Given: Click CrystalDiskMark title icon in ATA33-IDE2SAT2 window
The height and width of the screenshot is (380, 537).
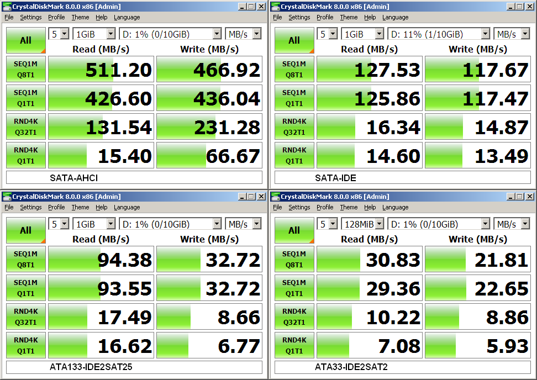Looking at the screenshot, I should [x=275, y=197].
